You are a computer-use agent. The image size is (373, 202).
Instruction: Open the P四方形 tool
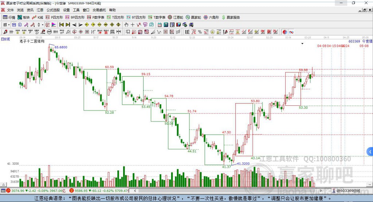tap(54, 18)
